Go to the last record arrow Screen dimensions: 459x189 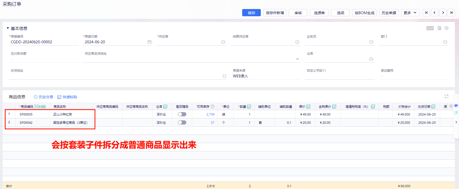pos(451,13)
